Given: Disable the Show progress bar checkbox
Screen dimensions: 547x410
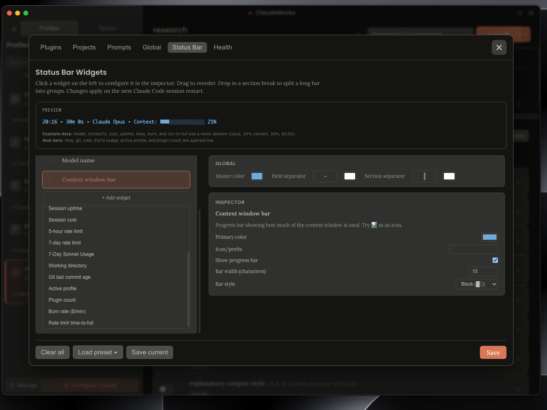Looking at the screenshot, I should click(x=495, y=260).
